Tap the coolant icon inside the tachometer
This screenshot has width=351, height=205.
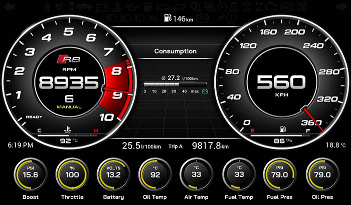(x=67, y=129)
